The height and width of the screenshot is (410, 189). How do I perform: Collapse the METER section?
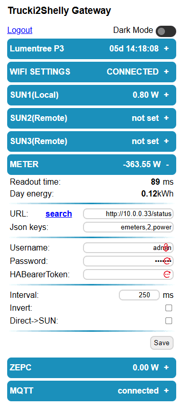tap(92, 165)
